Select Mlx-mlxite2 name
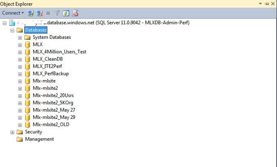 click(45, 88)
